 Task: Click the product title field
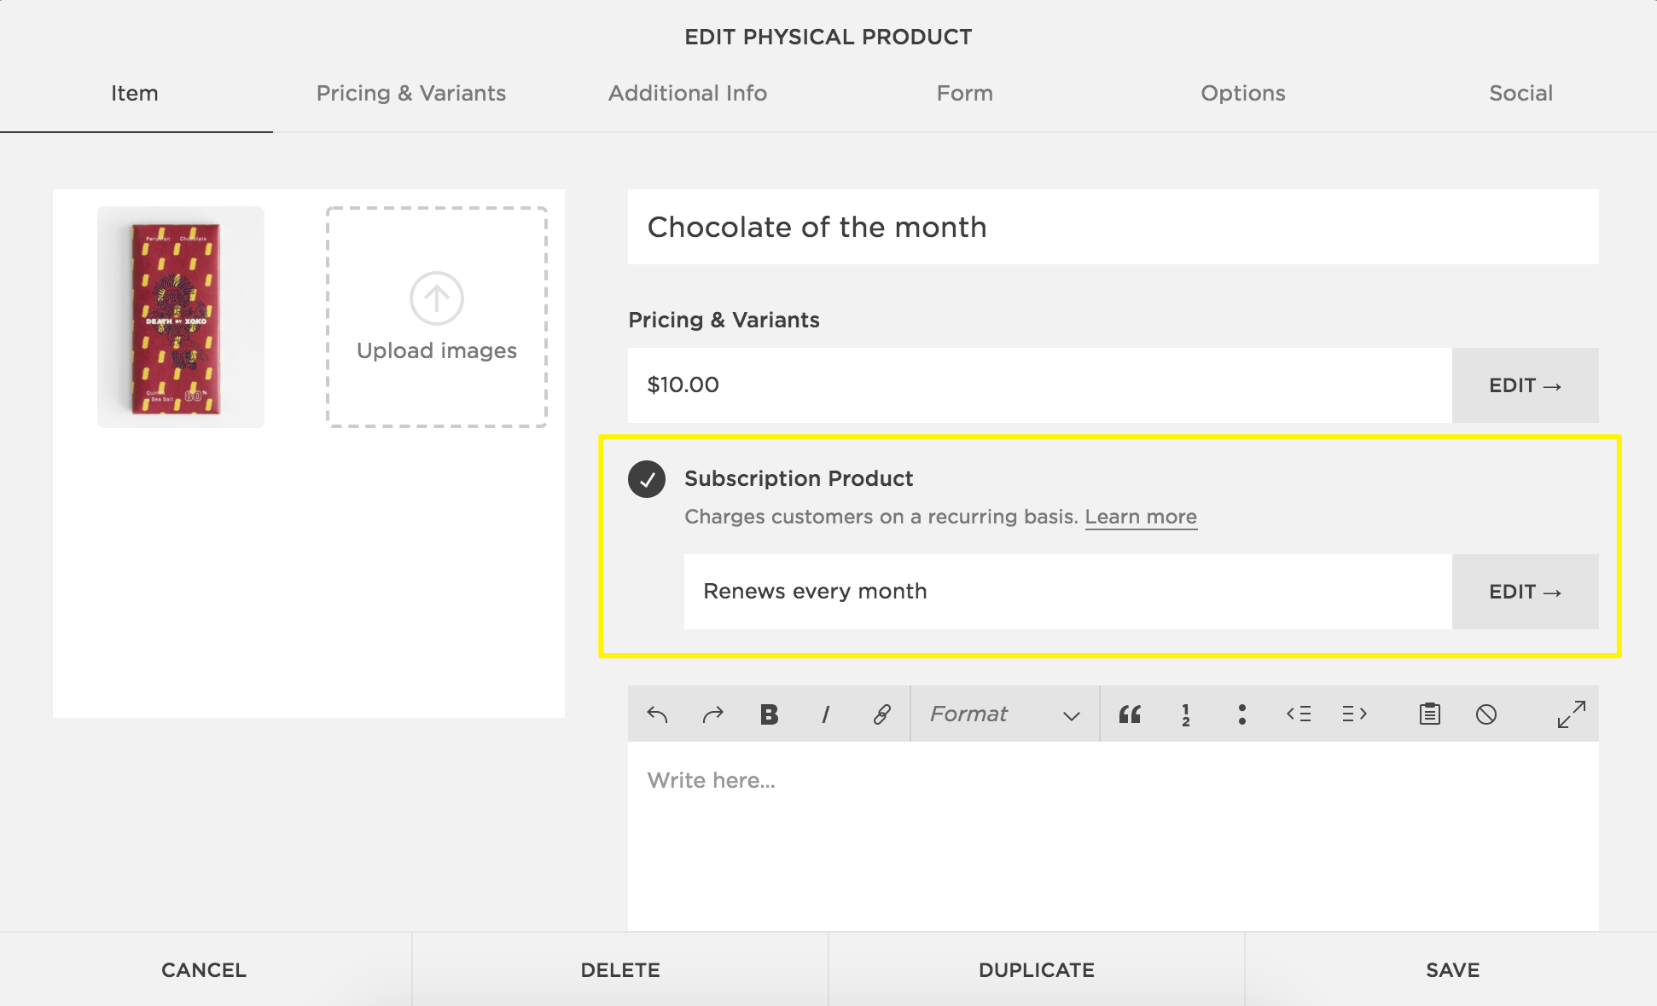coord(1113,227)
